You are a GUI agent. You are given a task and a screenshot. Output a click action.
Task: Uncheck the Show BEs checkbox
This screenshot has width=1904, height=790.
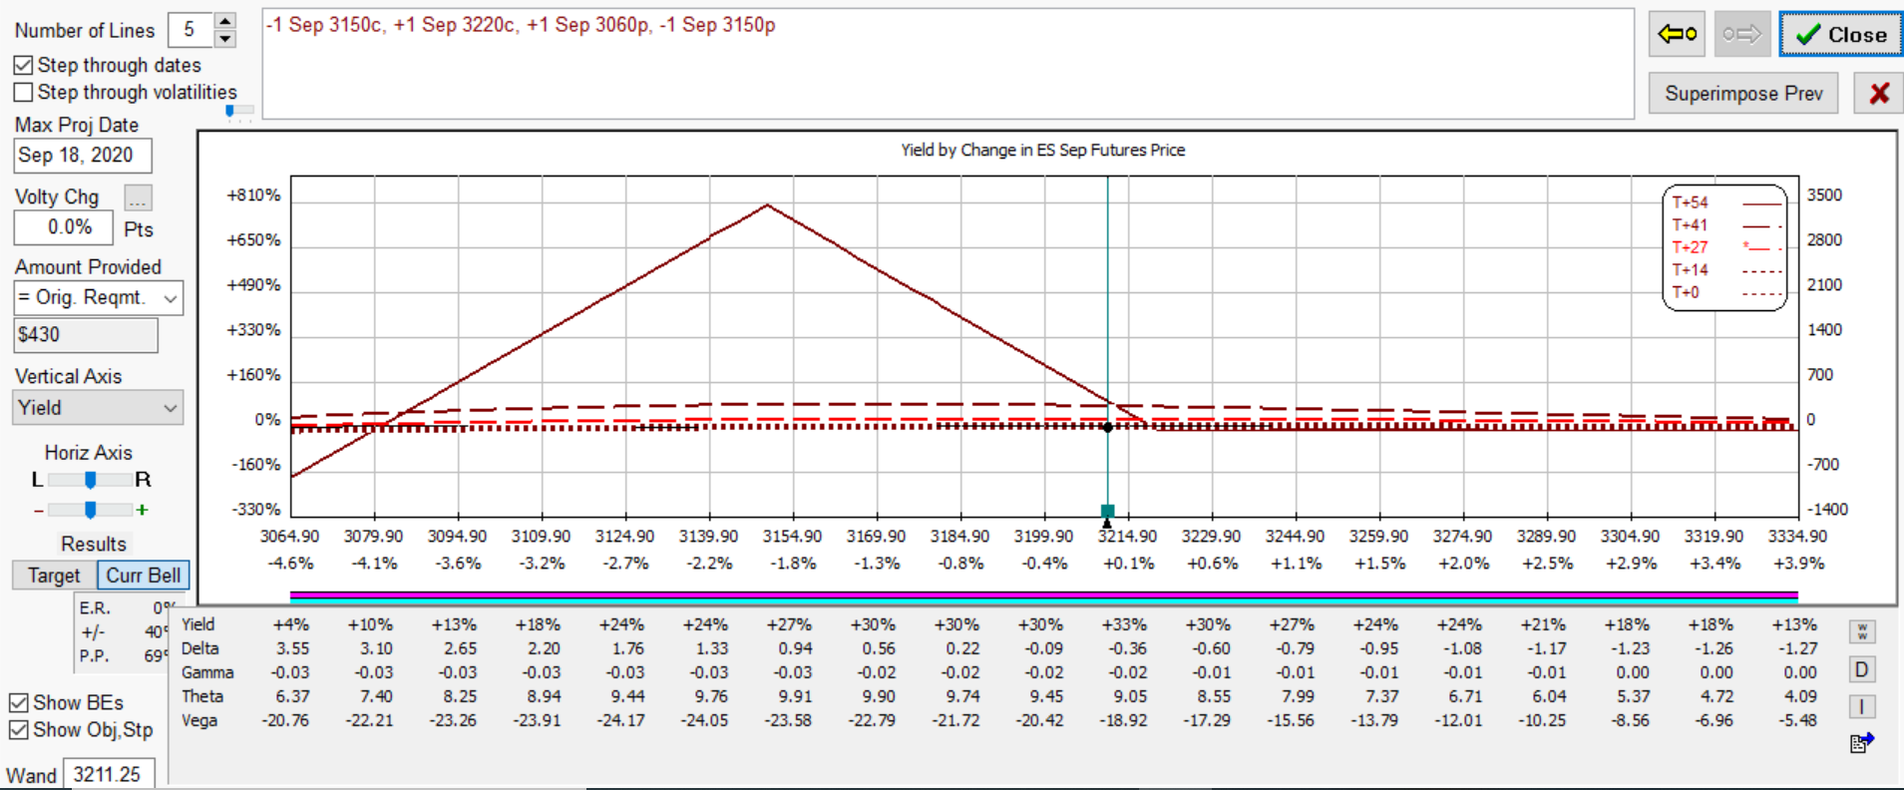coord(18,703)
